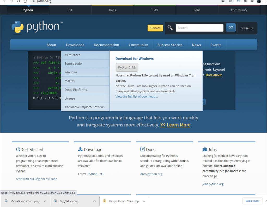The height and width of the screenshot is (207, 267).
Task: Expand options for Harry+Potter zip download
Action: tap(144, 201)
